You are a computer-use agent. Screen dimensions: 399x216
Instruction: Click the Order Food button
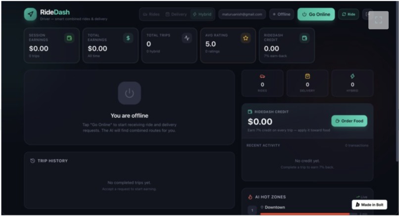pyautogui.click(x=349, y=121)
